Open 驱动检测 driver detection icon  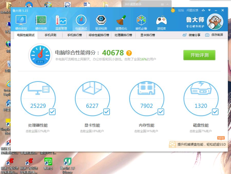101,23
